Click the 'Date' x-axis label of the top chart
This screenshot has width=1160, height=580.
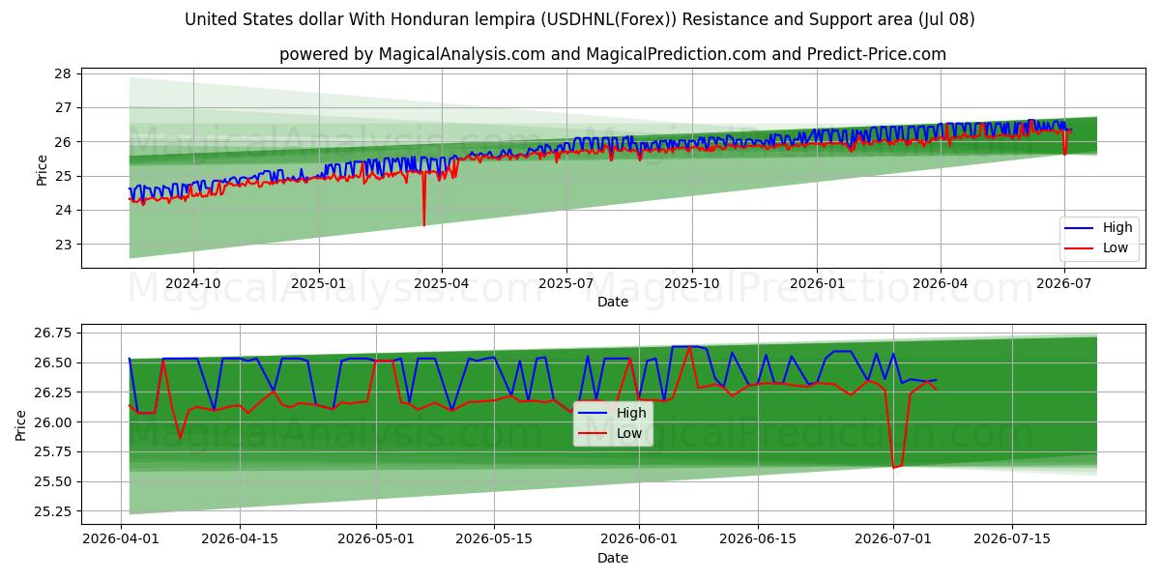click(x=613, y=302)
